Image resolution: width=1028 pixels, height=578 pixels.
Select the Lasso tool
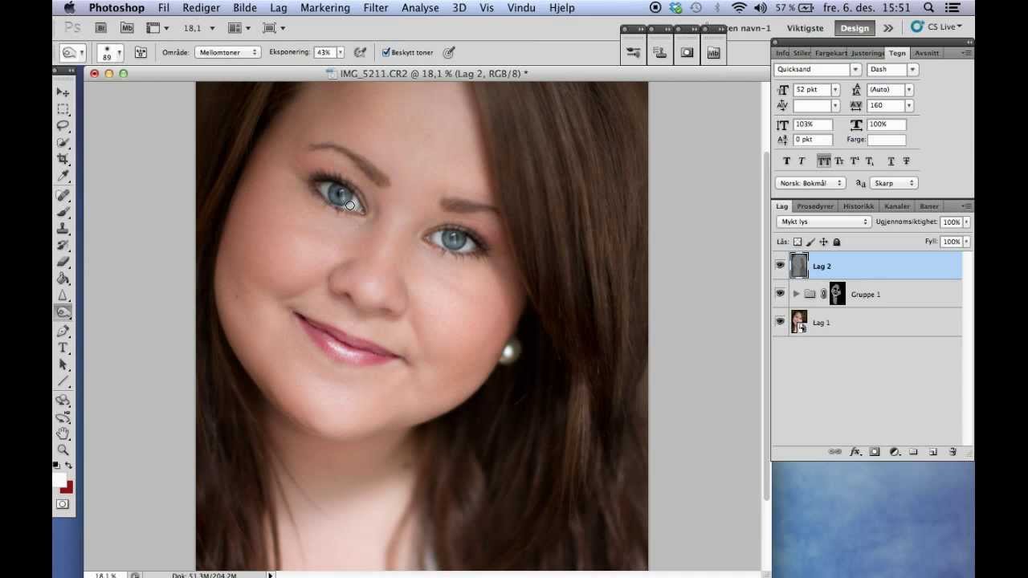click(63, 126)
